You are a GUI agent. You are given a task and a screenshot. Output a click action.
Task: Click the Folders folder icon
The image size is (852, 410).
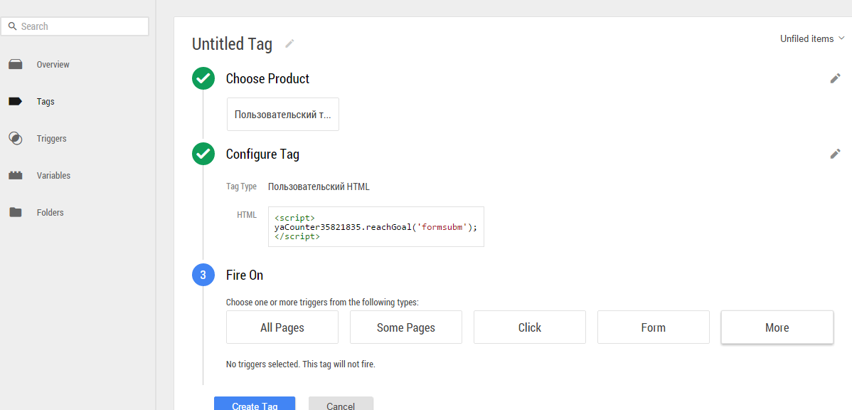pyautogui.click(x=16, y=213)
